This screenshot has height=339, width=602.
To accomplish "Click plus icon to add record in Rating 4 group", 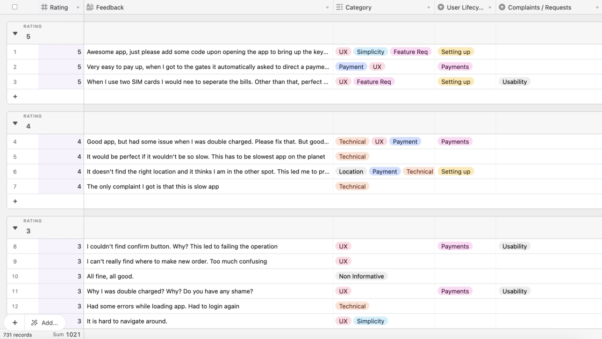I will (x=15, y=202).
